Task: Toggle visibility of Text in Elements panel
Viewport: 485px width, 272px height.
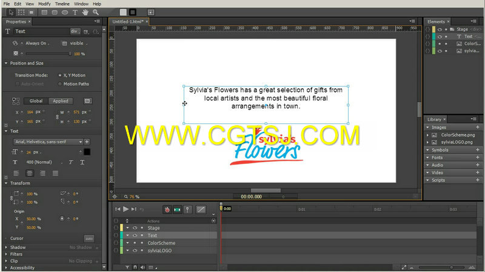Action: 440,36
